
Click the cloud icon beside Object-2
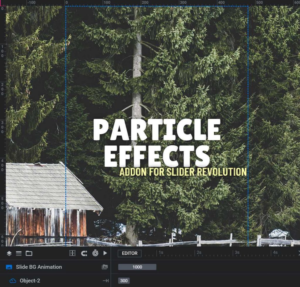click(x=13, y=281)
